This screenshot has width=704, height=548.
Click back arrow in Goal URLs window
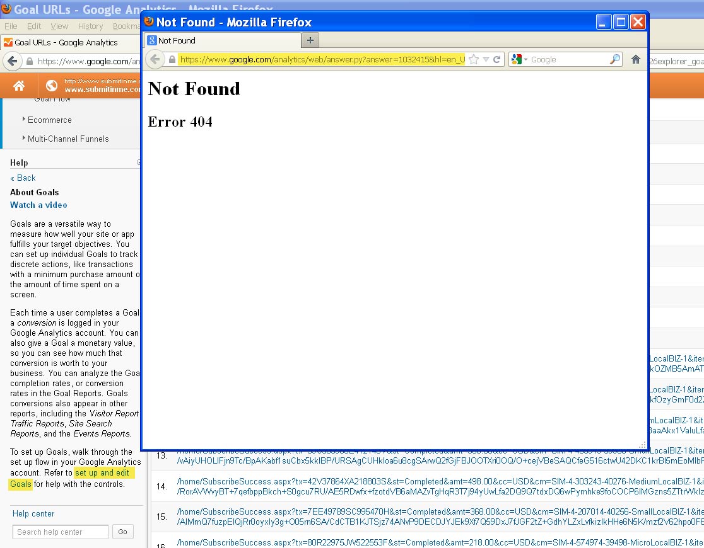pyautogui.click(x=13, y=61)
